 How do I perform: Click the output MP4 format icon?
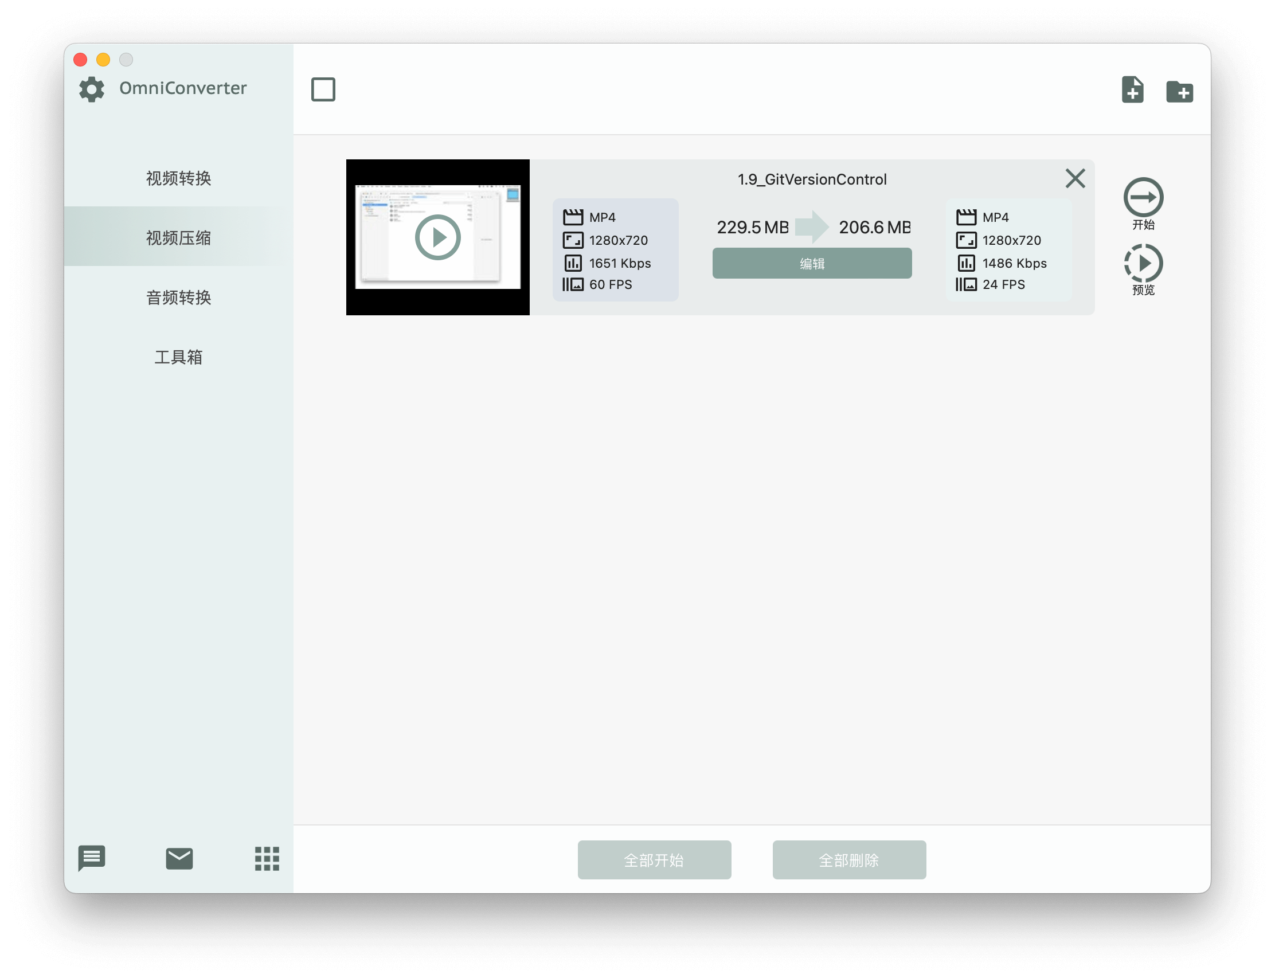pos(967,217)
